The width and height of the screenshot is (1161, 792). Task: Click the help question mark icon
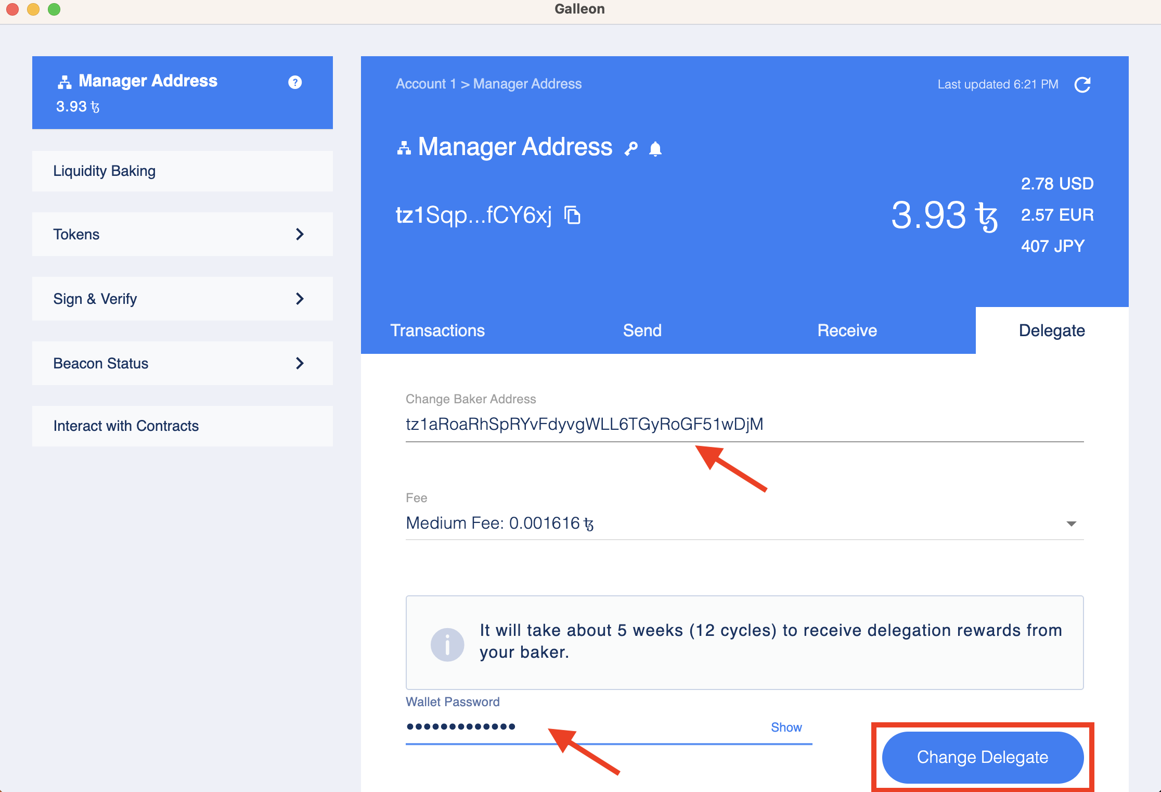295,82
